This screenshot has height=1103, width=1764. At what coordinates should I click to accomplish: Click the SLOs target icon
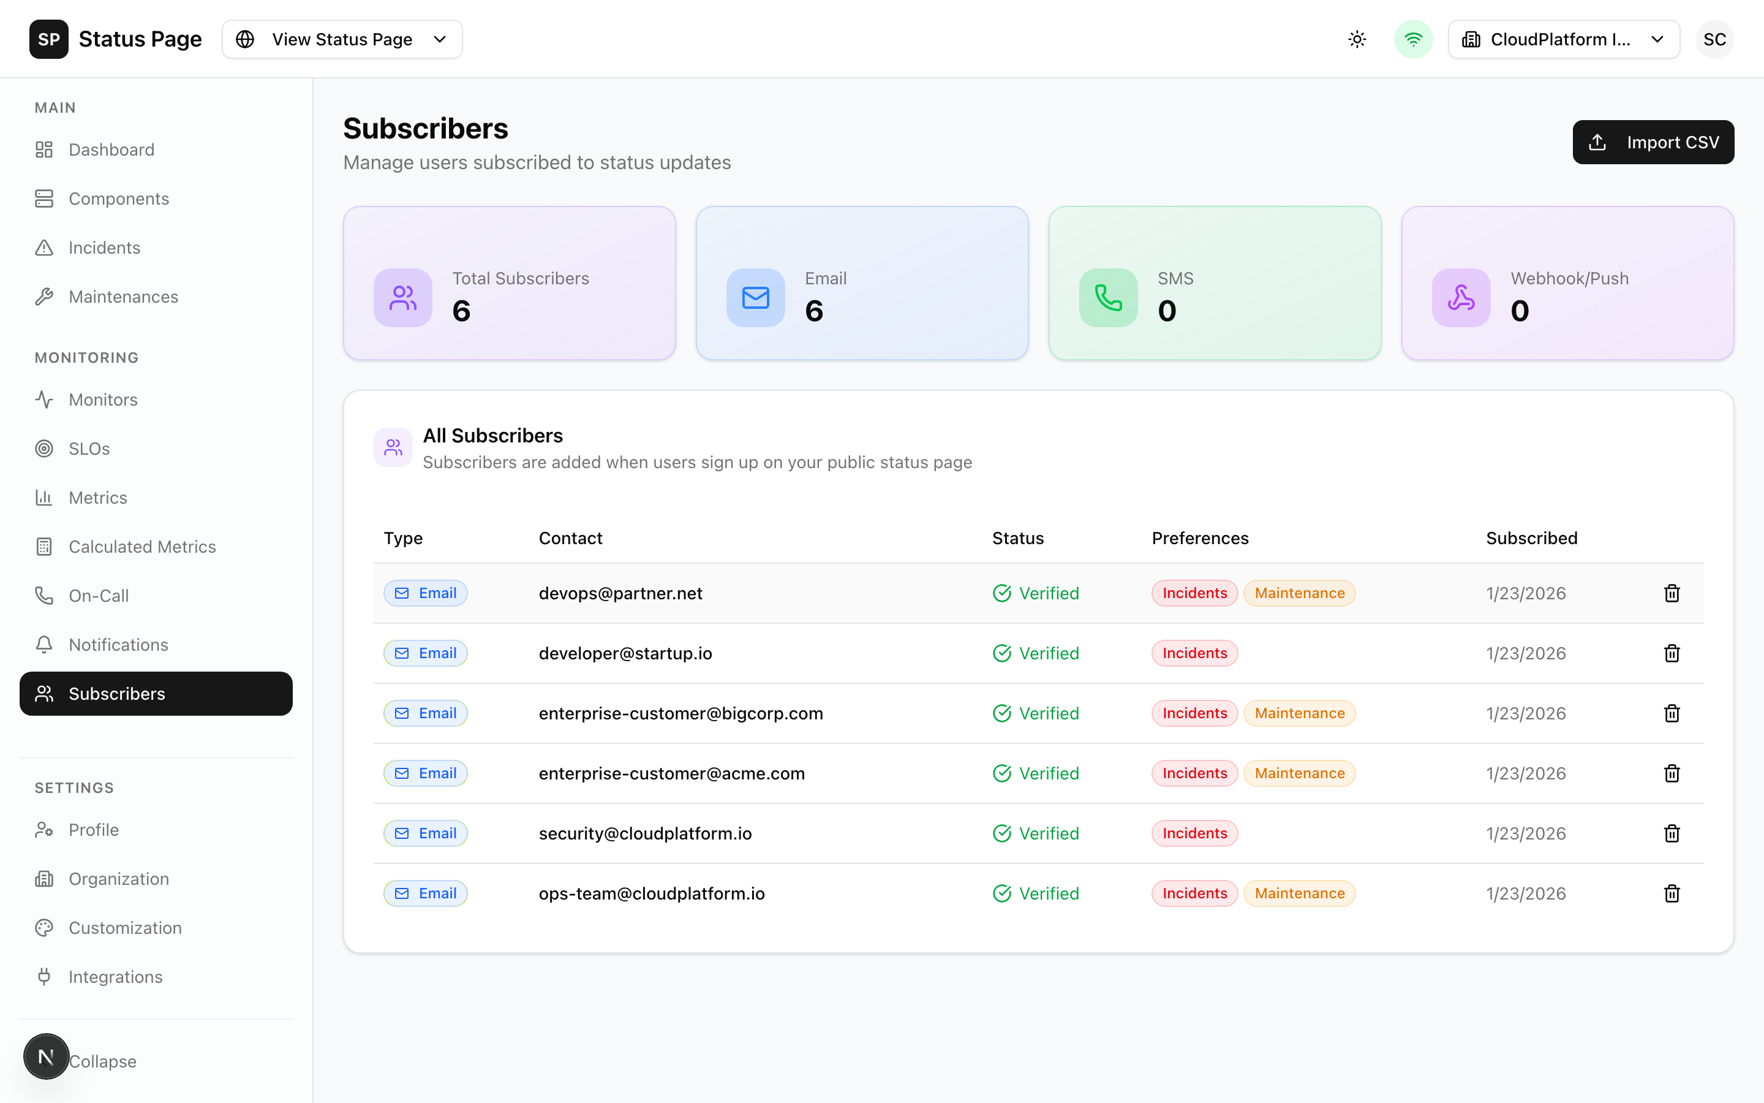click(45, 449)
